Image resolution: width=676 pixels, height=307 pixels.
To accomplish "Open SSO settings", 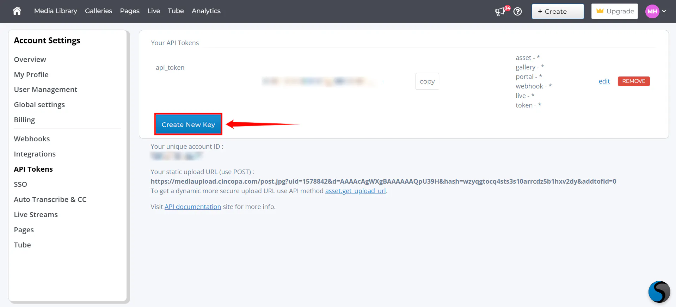I will click(20, 184).
